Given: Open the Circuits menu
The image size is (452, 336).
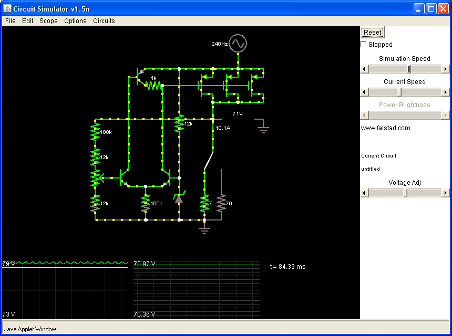Looking at the screenshot, I should pos(104,20).
